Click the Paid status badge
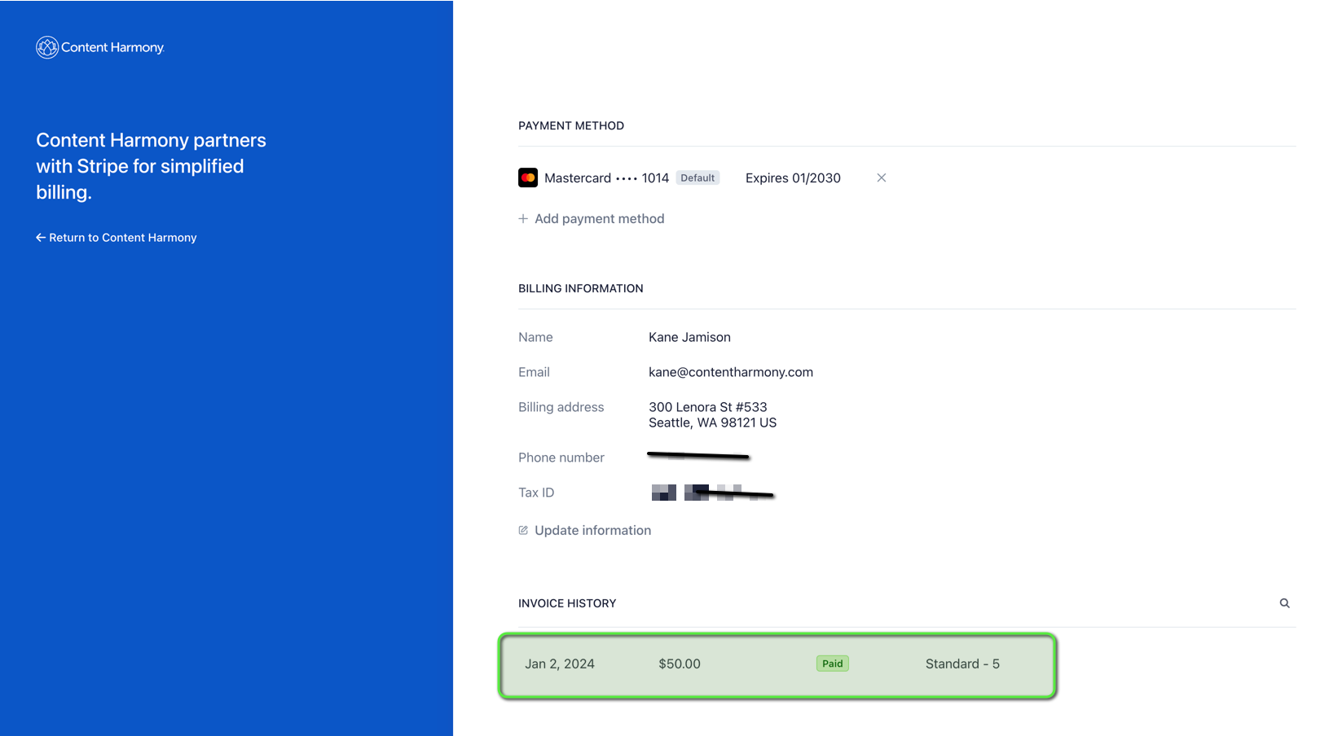The width and height of the screenshot is (1329, 736). (x=833, y=664)
